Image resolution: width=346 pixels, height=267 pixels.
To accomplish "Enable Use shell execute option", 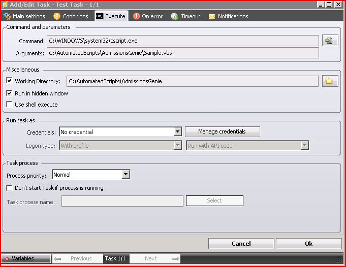I will (10, 105).
